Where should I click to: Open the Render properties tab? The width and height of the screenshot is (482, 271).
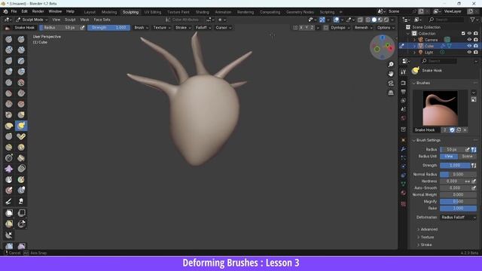tap(404, 84)
